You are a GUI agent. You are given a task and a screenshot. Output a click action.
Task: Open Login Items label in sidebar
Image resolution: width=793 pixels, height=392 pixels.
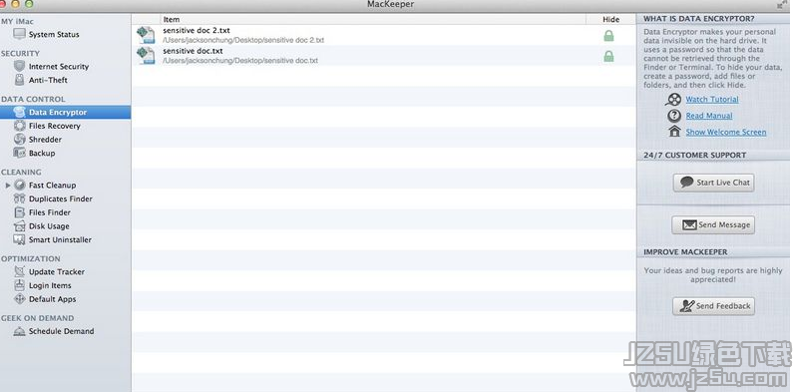click(x=50, y=285)
